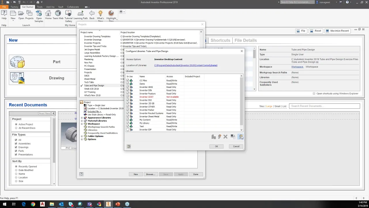Expand the Workspace tree node
Image resolution: width=369 pixels, height=208 pixels.
click(82, 124)
